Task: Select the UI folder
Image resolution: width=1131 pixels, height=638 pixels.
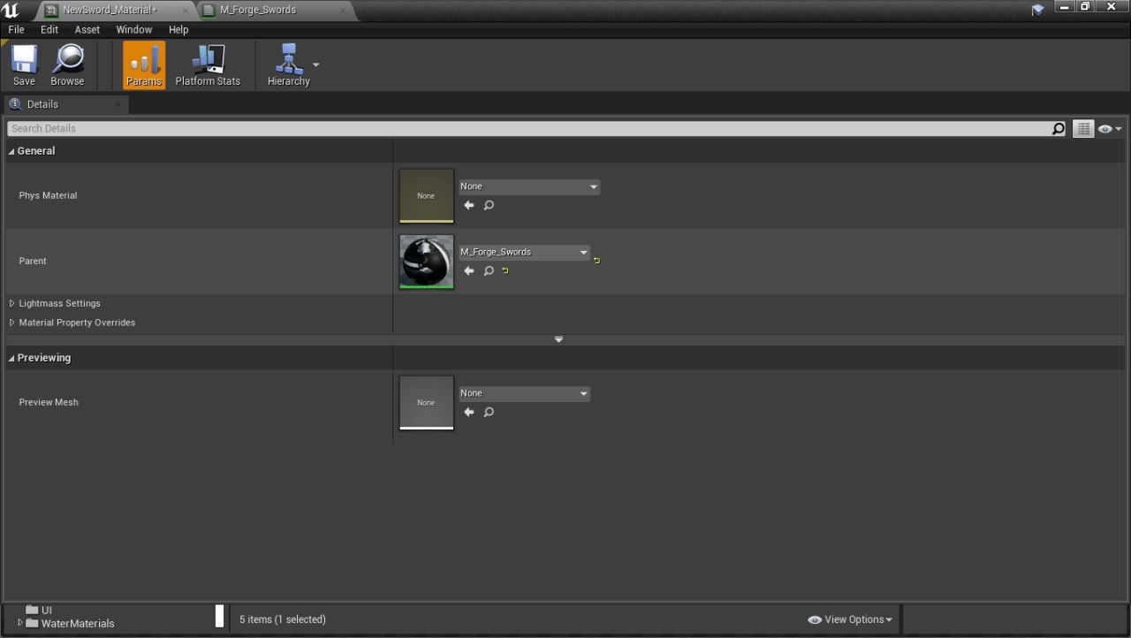Action: 39,610
